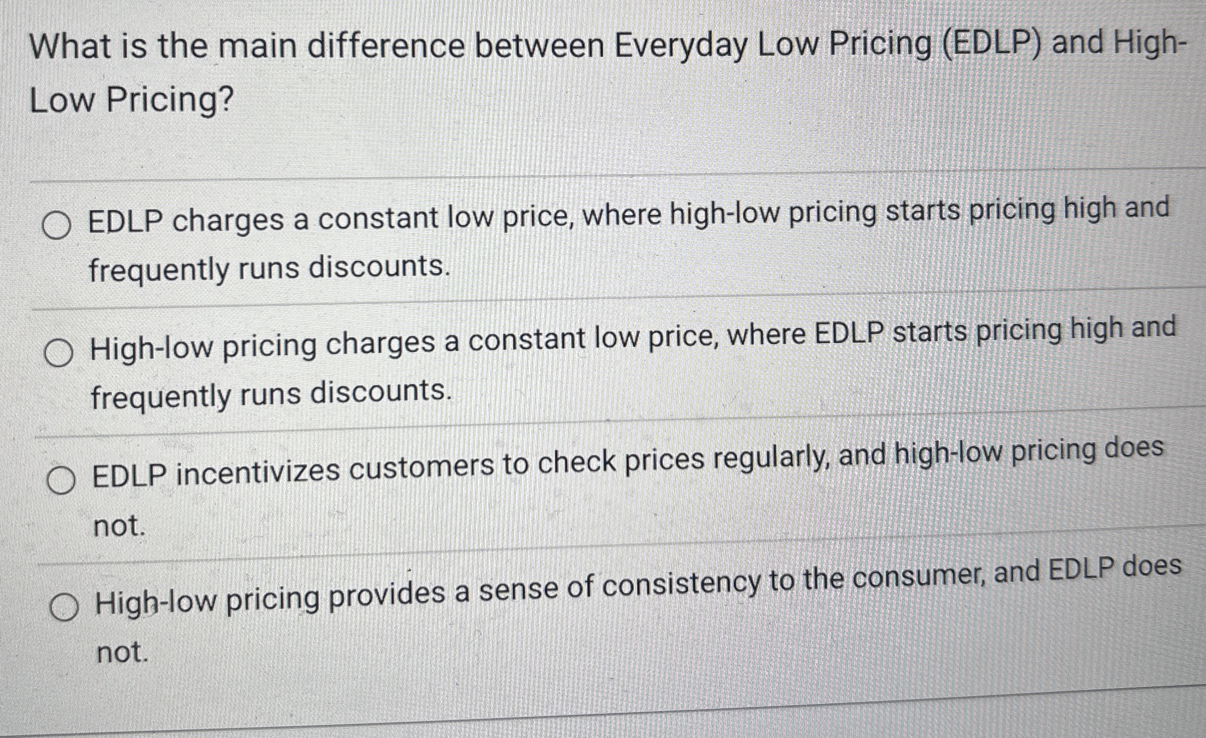Click the first answer option text
Viewport: 1206px width, 738px height.
(538, 225)
